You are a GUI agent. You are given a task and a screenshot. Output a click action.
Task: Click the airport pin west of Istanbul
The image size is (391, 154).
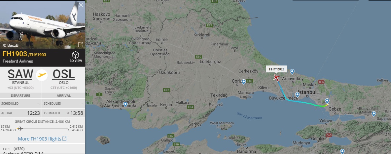pyautogui.click(x=297, y=95)
